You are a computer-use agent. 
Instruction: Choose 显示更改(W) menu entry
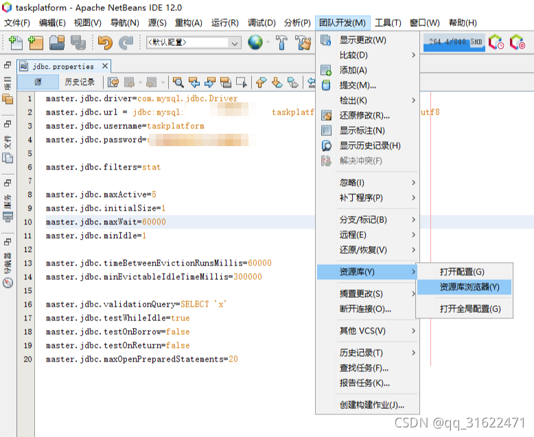click(x=367, y=40)
